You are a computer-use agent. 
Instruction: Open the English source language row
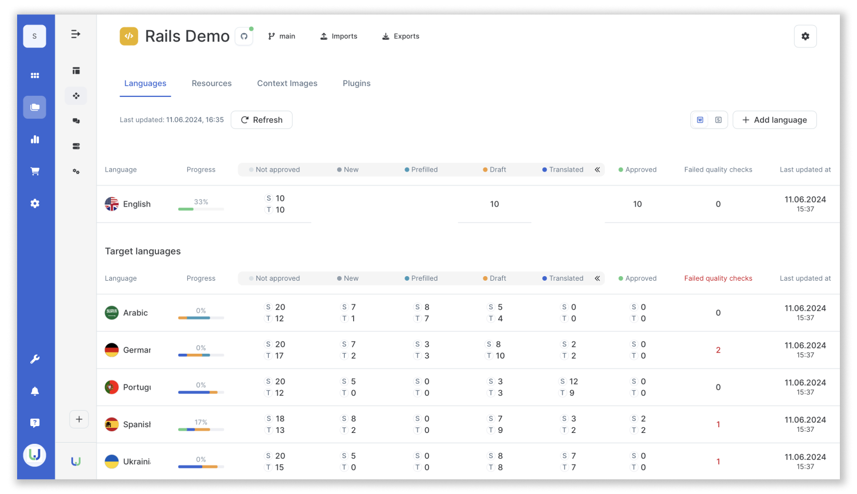(x=468, y=204)
